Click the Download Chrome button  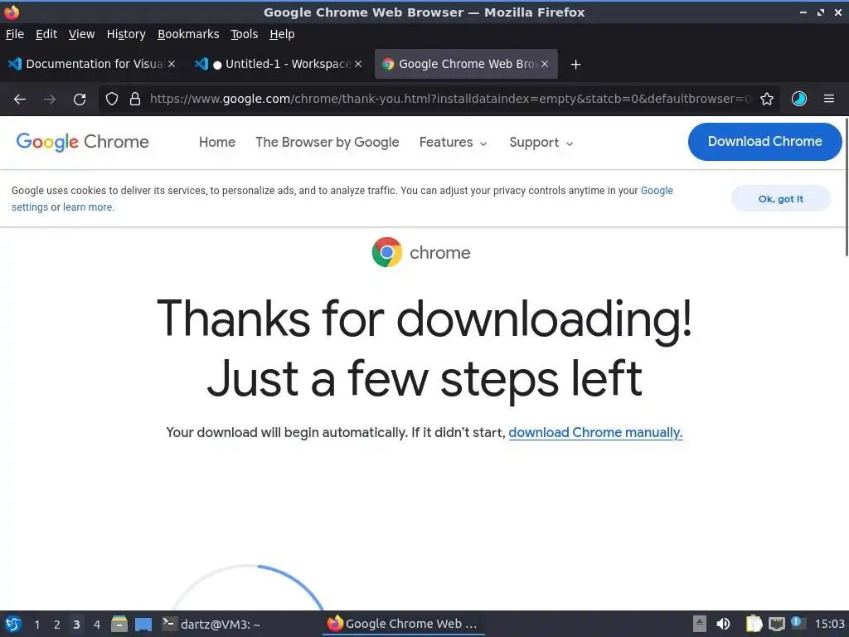point(764,142)
